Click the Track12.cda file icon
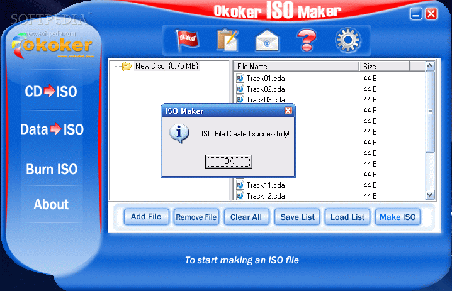 point(240,195)
